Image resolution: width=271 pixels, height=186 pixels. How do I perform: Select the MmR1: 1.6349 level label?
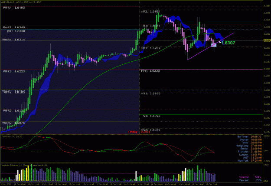pos(14,27)
